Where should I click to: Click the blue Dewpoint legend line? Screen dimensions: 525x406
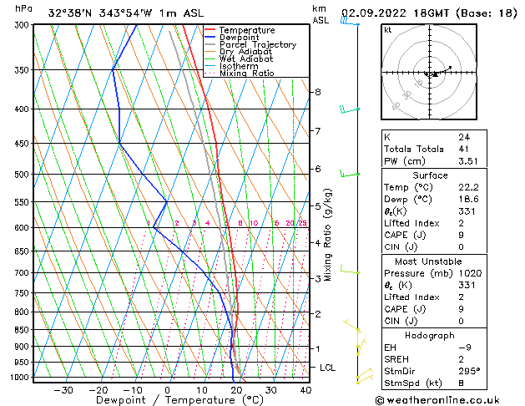pyautogui.click(x=209, y=38)
